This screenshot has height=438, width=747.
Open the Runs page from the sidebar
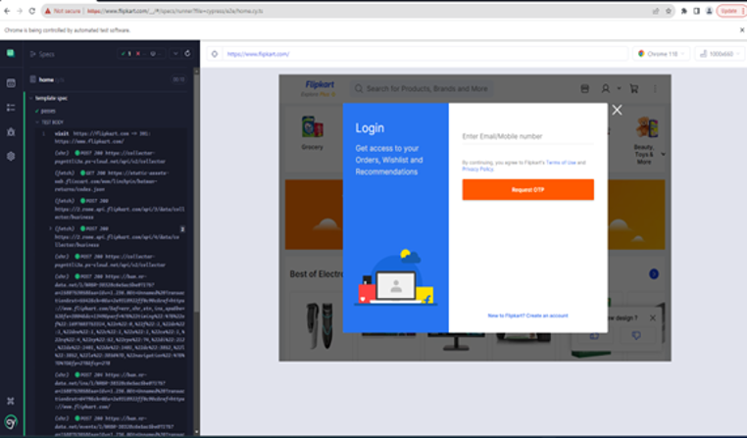(11, 108)
